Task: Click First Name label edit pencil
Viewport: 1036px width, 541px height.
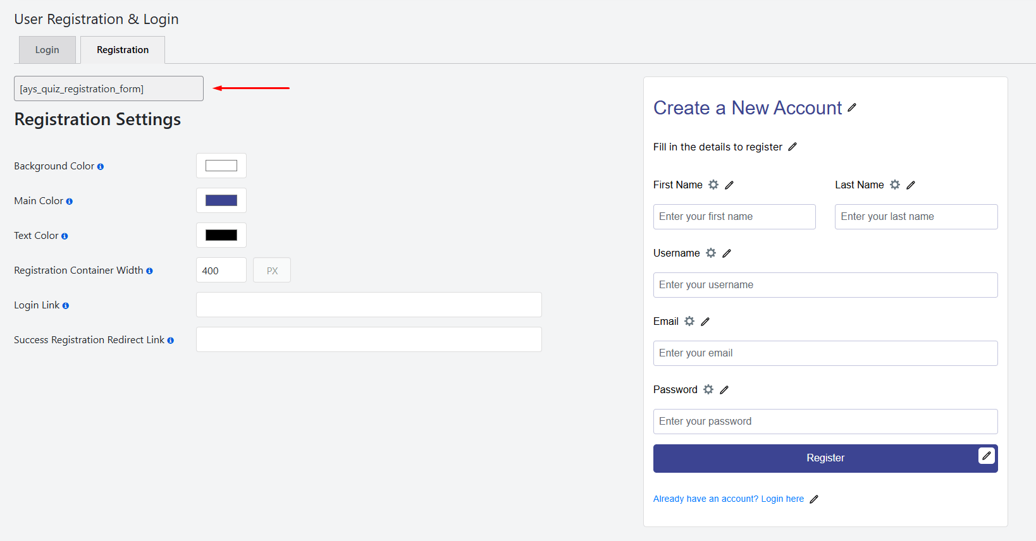Action: click(729, 185)
